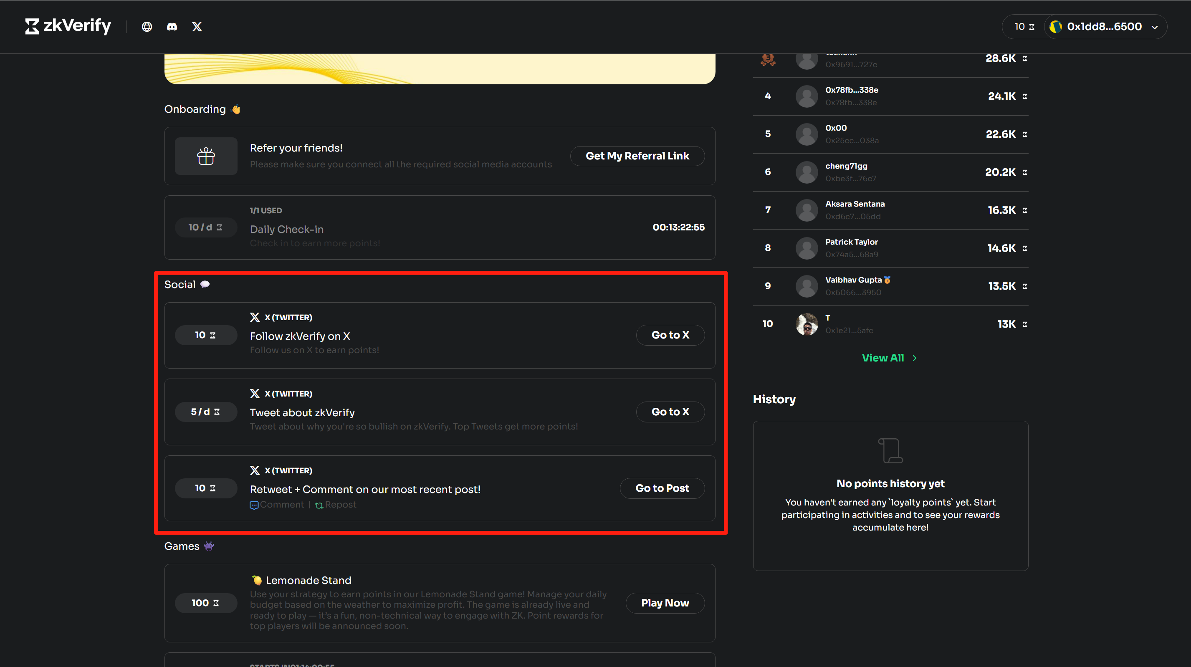Click the Comment icon under Retweet task
The height and width of the screenshot is (667, 1191).
(x=254, y=505)
